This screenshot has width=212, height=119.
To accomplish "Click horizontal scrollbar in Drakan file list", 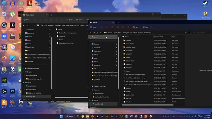I will [147, 105].
